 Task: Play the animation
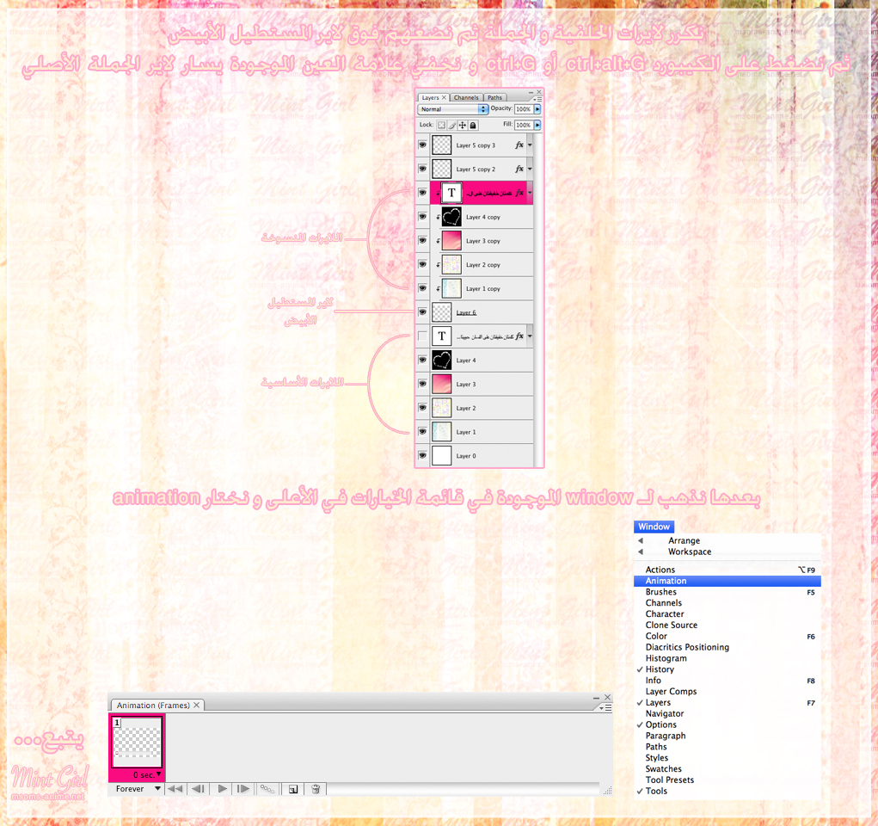pyautogui.click(x=223, y=789)
